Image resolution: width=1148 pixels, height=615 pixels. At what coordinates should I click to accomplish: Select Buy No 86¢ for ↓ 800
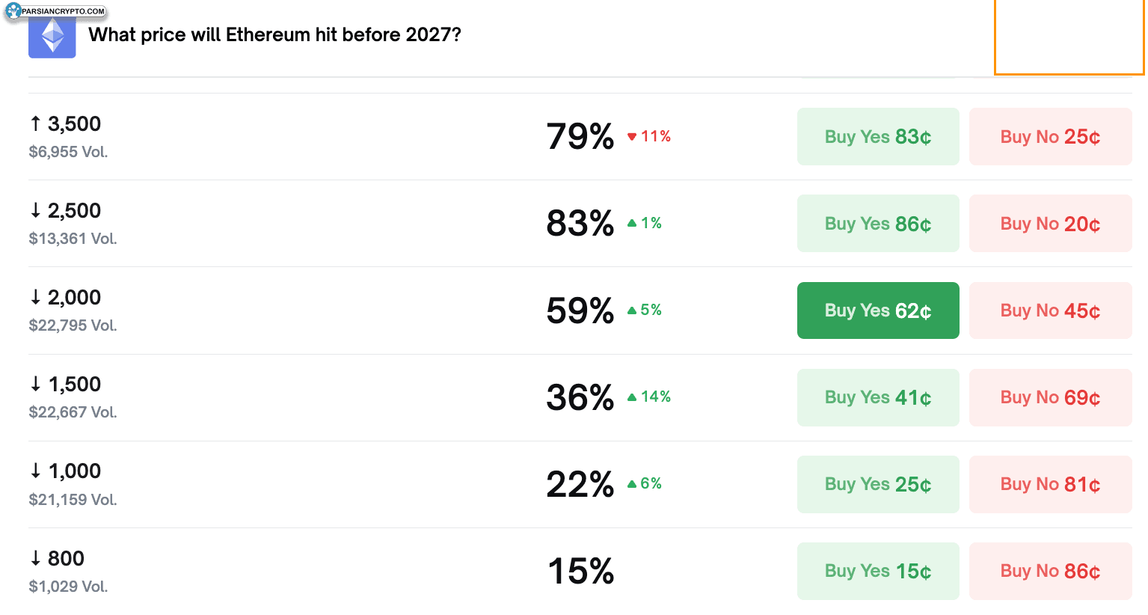[1050, 571]
